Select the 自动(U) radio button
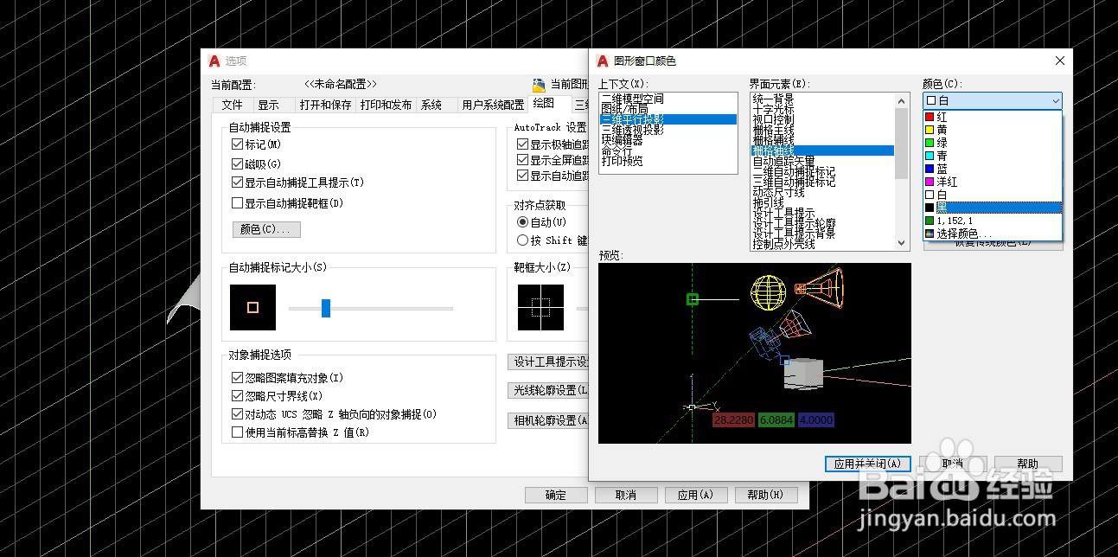Viewport: 1118px width, 557px height. 522,222
